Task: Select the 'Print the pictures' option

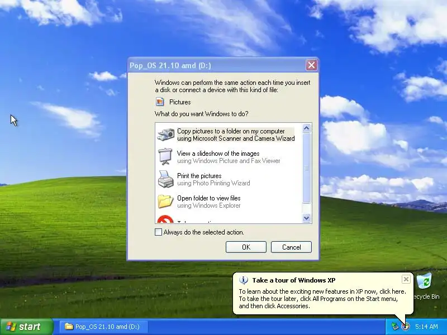Action: point(199,176)
